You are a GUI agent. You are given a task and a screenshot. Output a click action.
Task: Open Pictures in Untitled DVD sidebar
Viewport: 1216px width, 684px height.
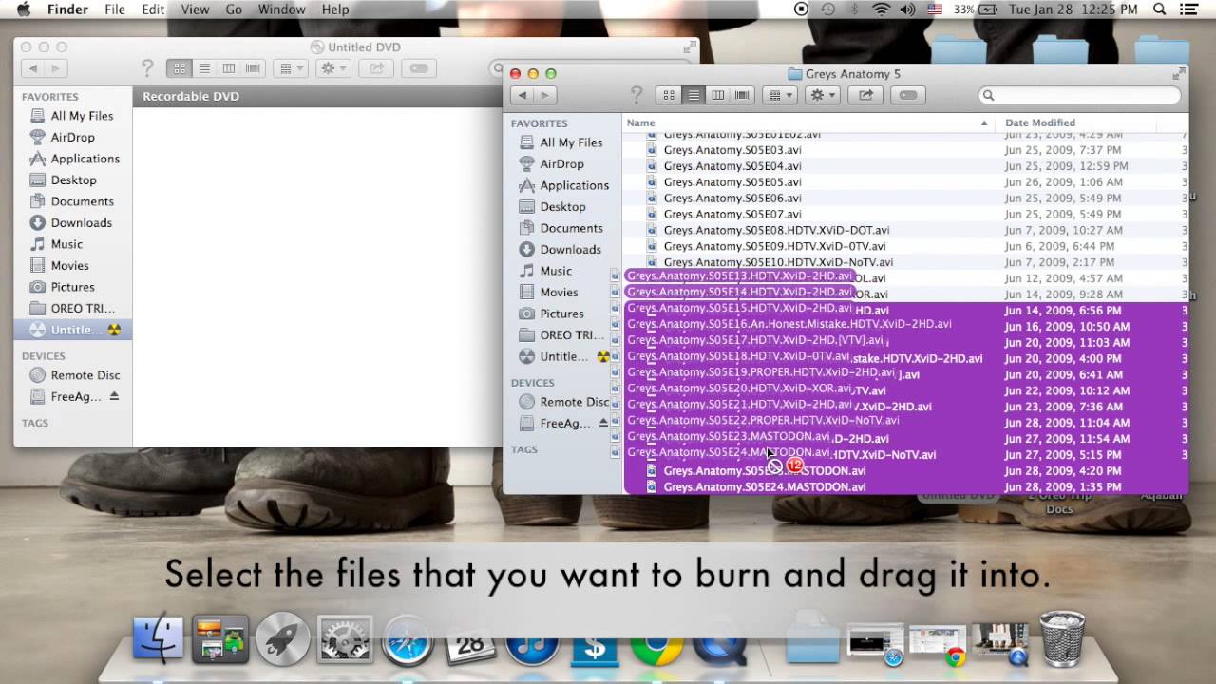click(x=72, y=287)
